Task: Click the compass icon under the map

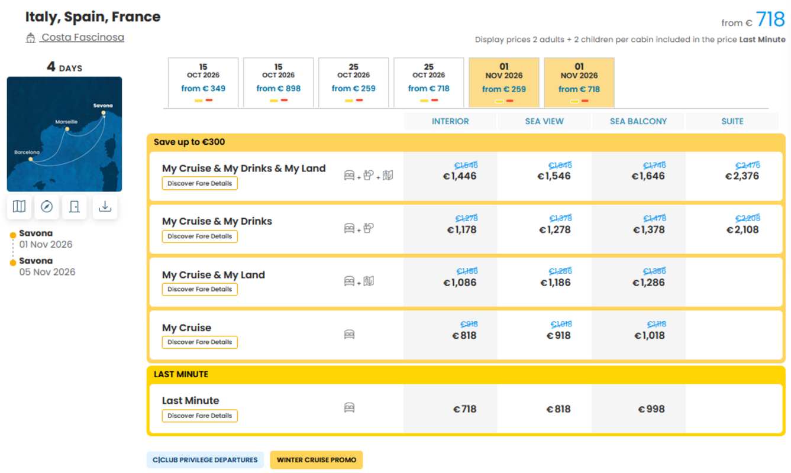Action: 47,206
